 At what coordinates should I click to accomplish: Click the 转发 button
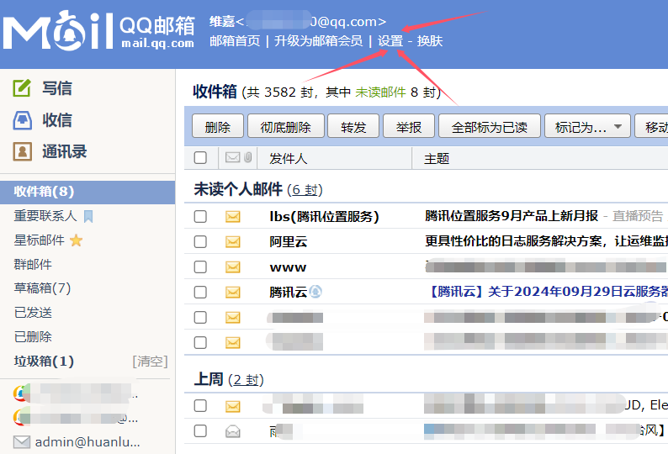[x=353, y=126]
